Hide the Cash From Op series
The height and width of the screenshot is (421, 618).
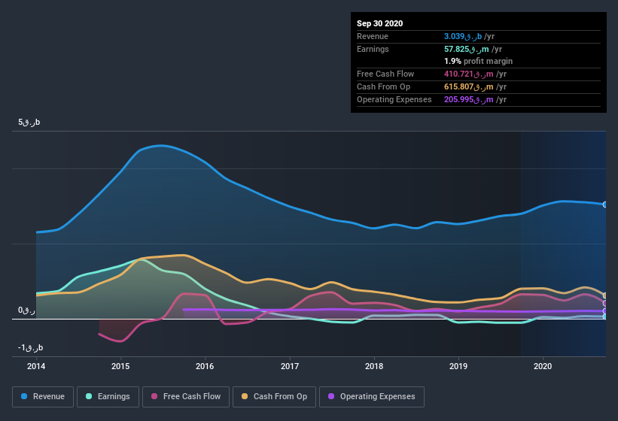[274, 396]
